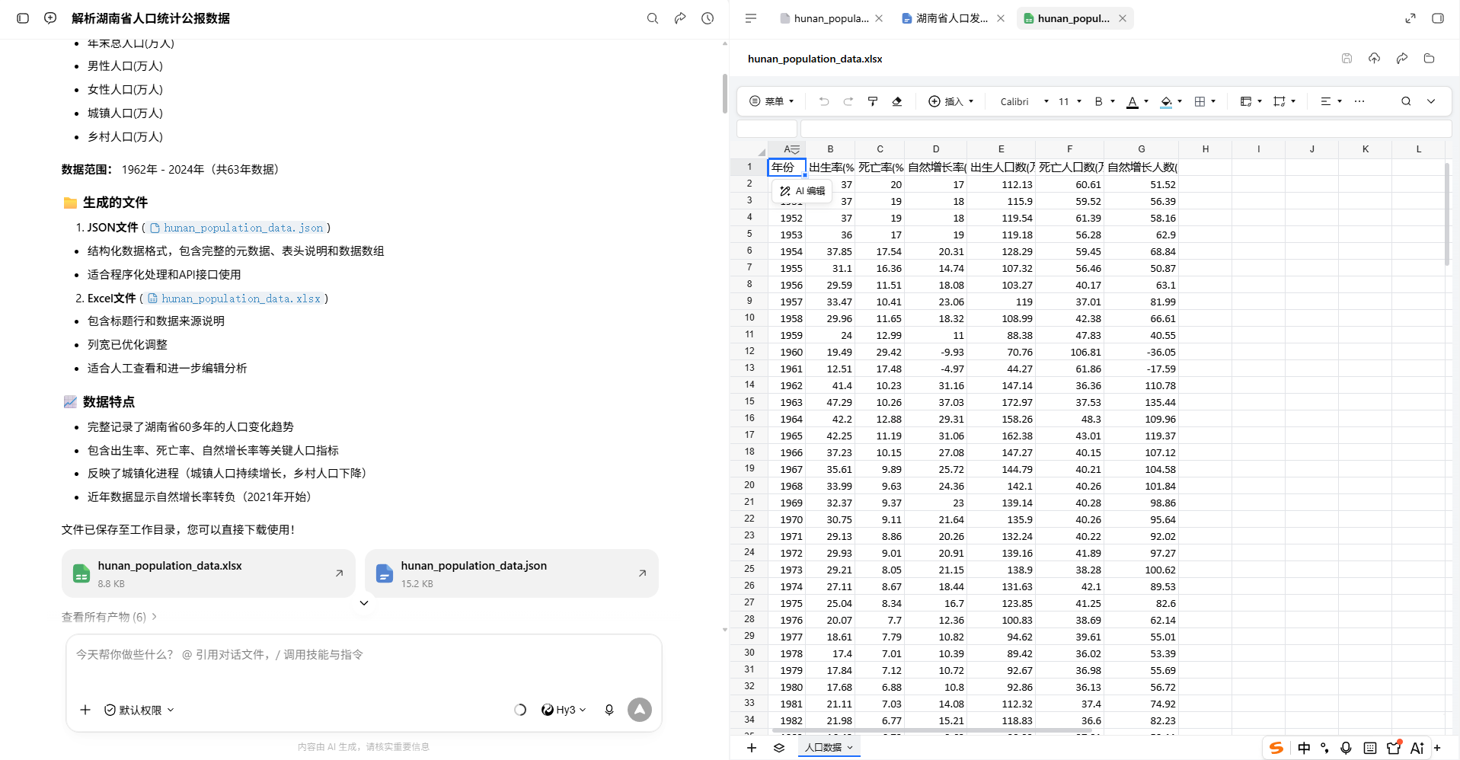Expand the fill color options arrow
Screen dimensions: 1460x760
pyautogui.click(x=1180, y=101)
